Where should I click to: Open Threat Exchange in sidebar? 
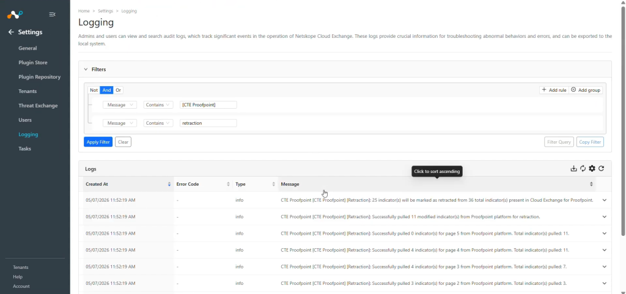pyautogui.click(x=38, y=106)
